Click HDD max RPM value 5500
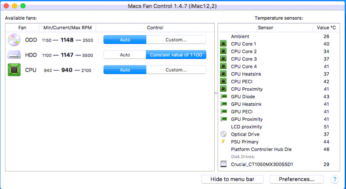 [x=88, y=55]
